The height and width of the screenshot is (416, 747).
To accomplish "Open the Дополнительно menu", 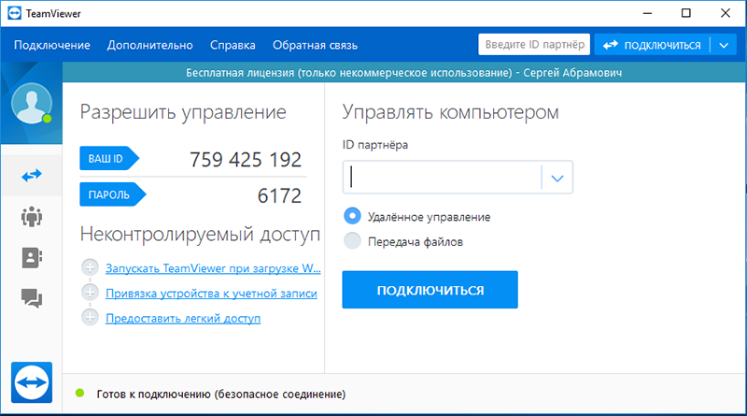I will point(150,45).
